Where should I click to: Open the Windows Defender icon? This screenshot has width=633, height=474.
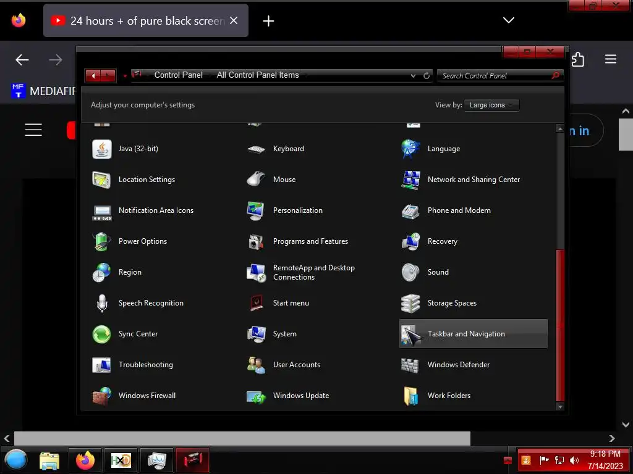click(410, 365)
